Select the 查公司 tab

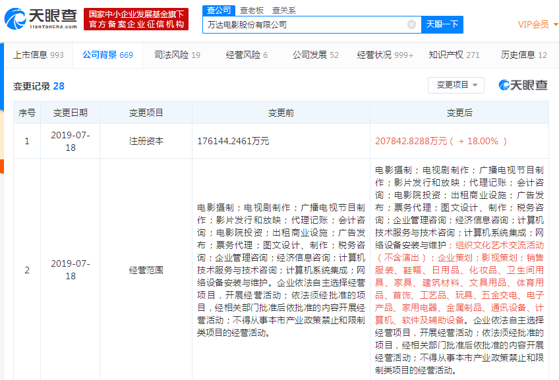point(218,10)
